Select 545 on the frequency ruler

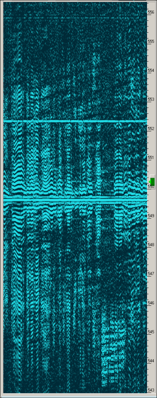[x=151, y=332]
